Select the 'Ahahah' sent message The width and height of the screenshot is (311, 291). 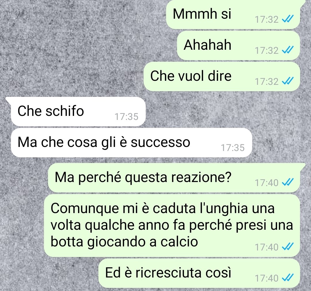click(238, 45)
